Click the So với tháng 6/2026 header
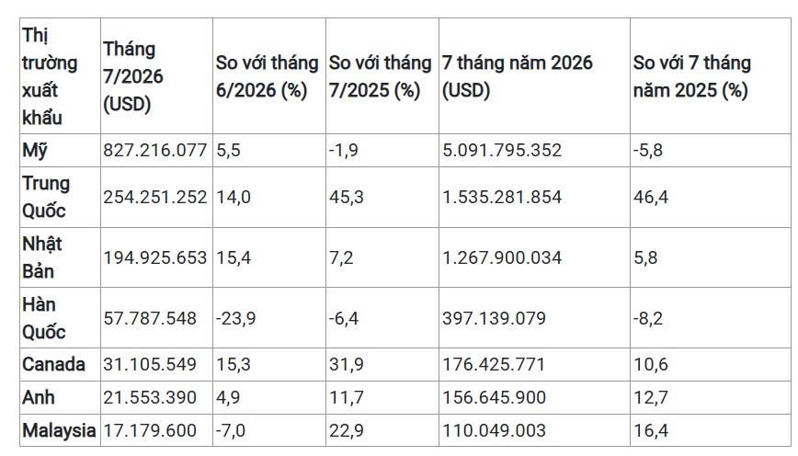Screen dimensions: 798x456 (267, 76)
